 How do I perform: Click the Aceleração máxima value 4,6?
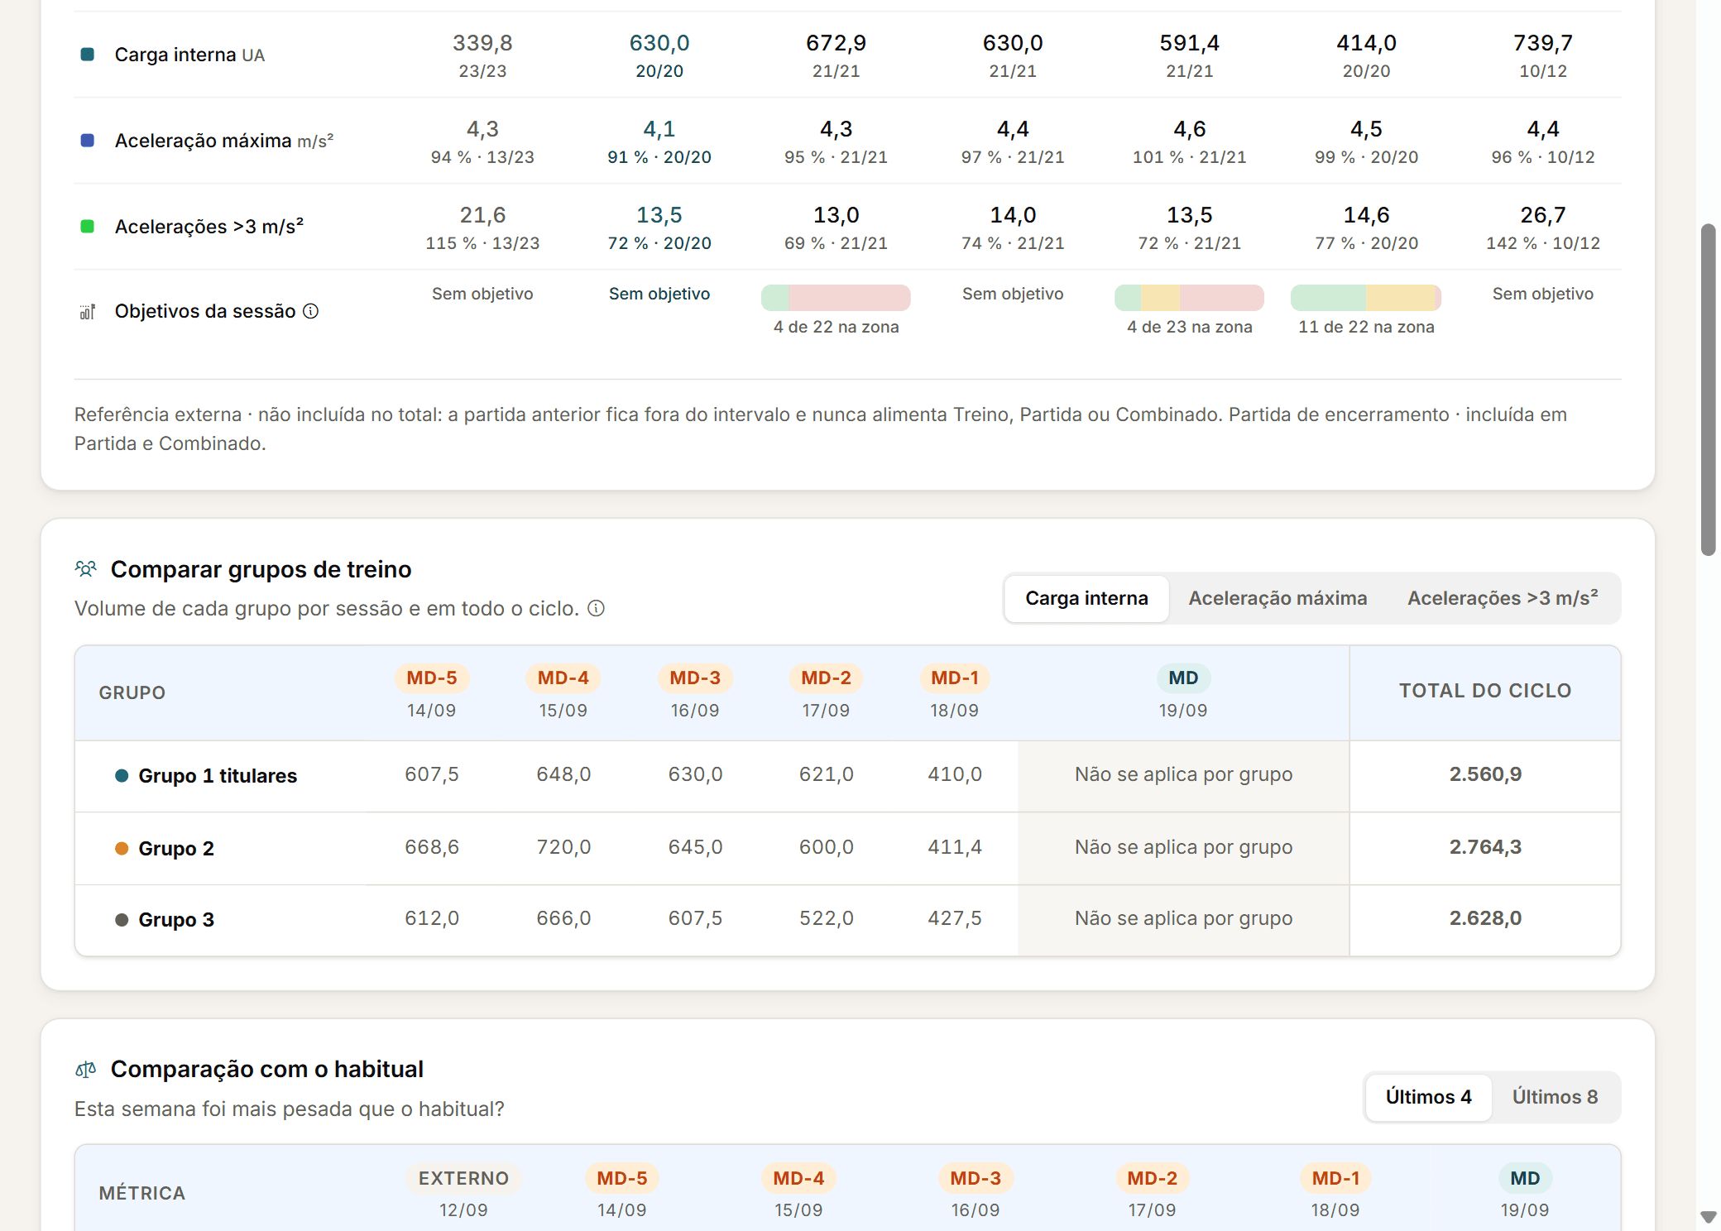tap(1190, 129)
